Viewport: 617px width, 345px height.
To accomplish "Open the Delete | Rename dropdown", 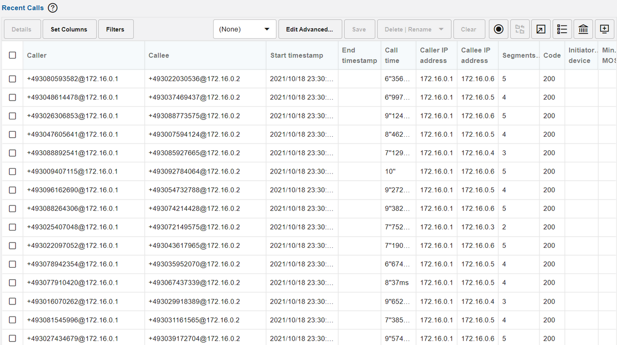I will pyautogui.click(x=414, y=29).
